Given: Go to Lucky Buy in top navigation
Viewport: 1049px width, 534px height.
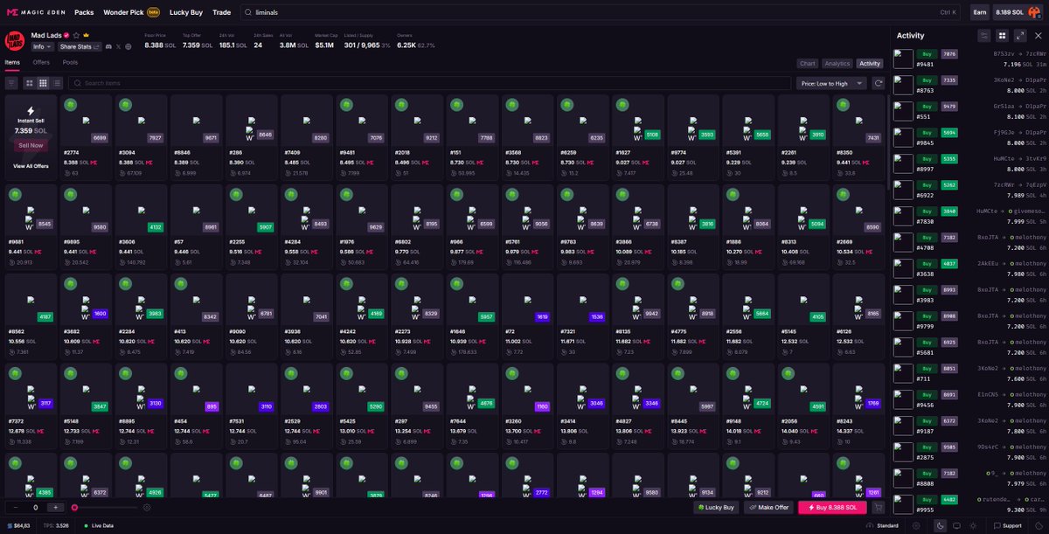Looking at the screenshot, I should click(x=184, y=12).
